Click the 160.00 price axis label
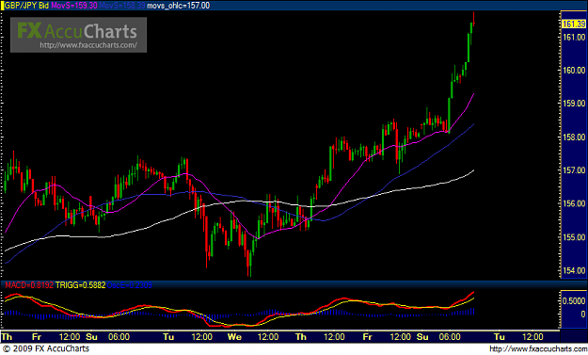This screenshot has height=355, width=588. click(x=574, y=71)
